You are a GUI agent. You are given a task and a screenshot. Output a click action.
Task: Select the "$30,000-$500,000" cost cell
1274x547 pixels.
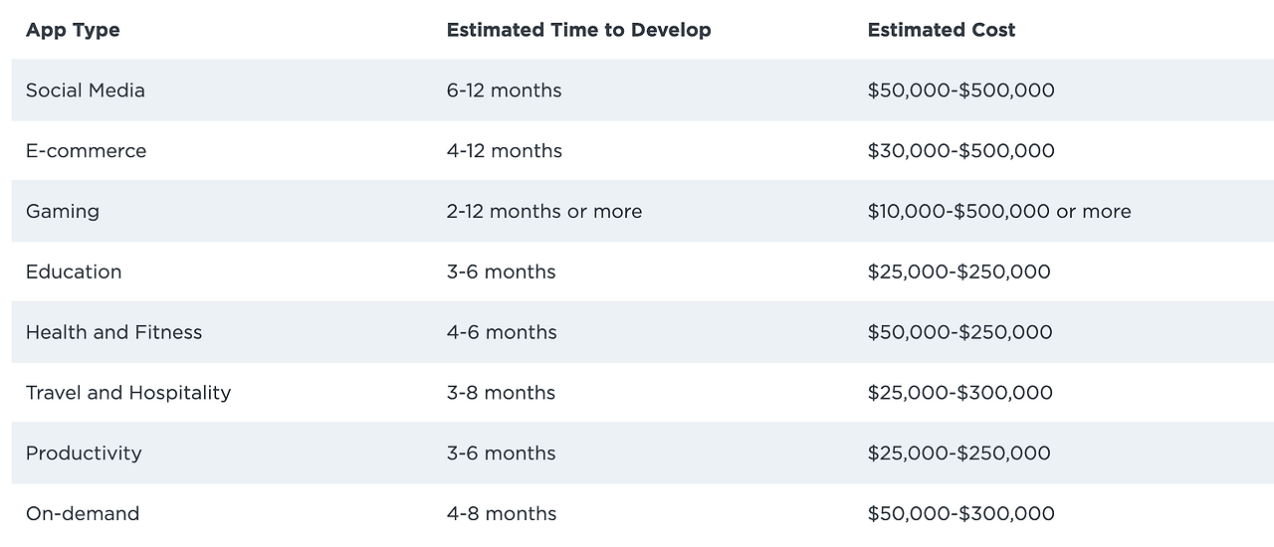960,151
